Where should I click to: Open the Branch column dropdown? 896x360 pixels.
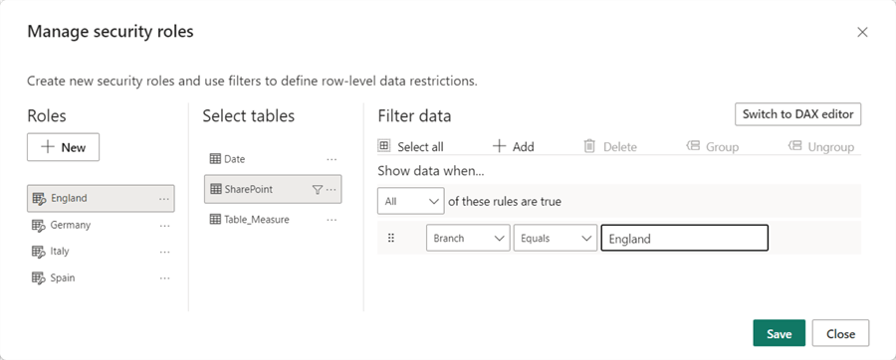pos(468,239)
